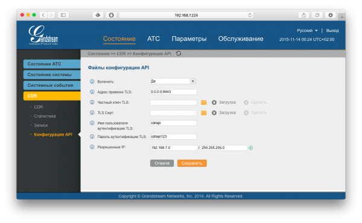Show all tabs in Safari
Viewport: 362px width, 223px height.
(x=317, y=15)
